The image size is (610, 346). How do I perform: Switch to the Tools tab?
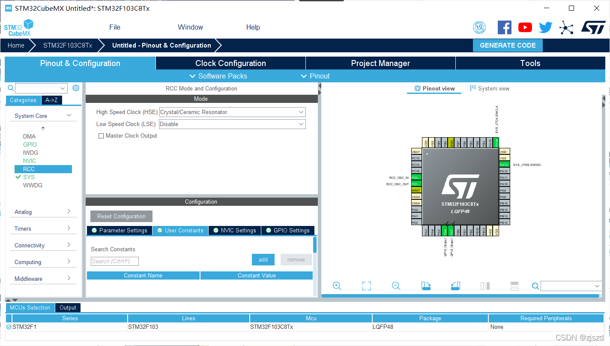(530, 63)
